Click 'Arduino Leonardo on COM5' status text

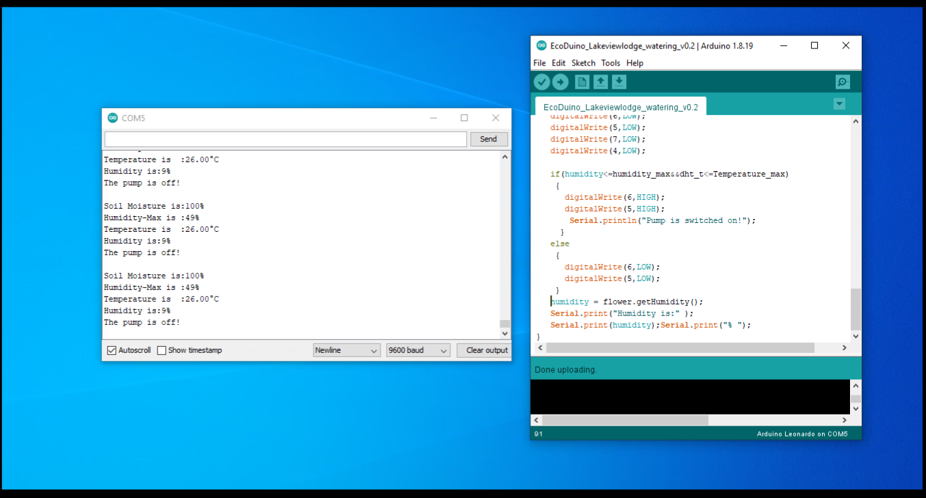pos(802,434)
